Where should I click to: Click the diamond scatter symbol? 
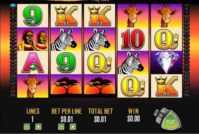coord(167,63)
